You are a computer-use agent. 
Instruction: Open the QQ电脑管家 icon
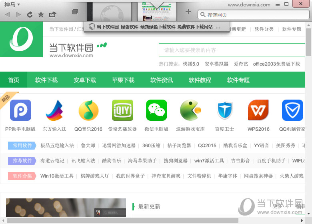tap(292, 110)
